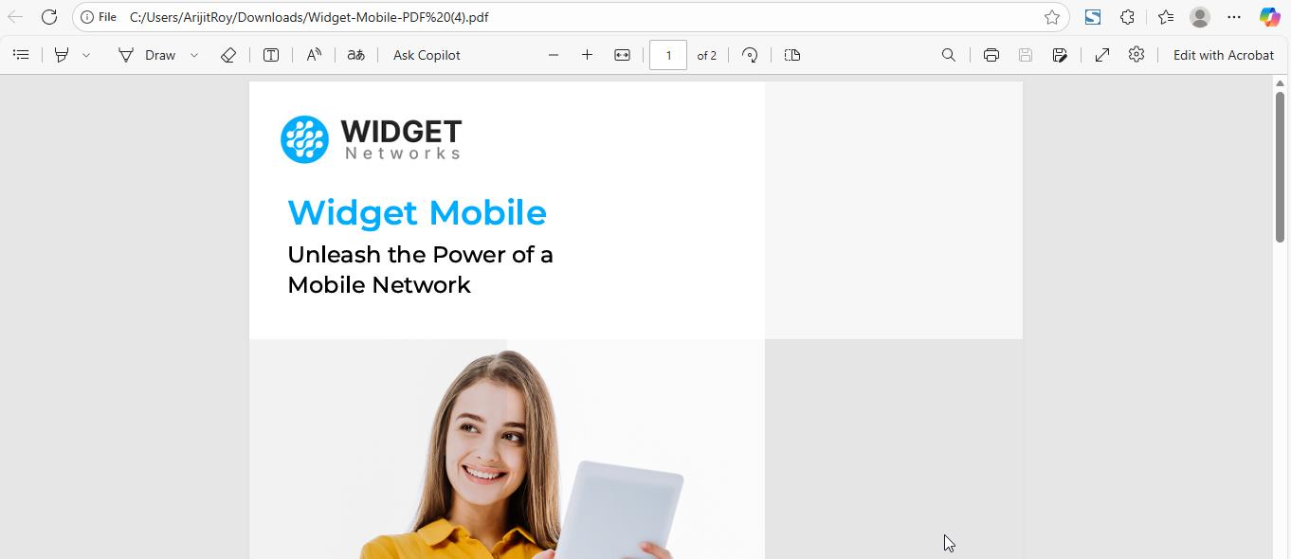The height and width of the screenshot is (559, 1291).
Task: Start Read aloud
Action: (314, 55)
